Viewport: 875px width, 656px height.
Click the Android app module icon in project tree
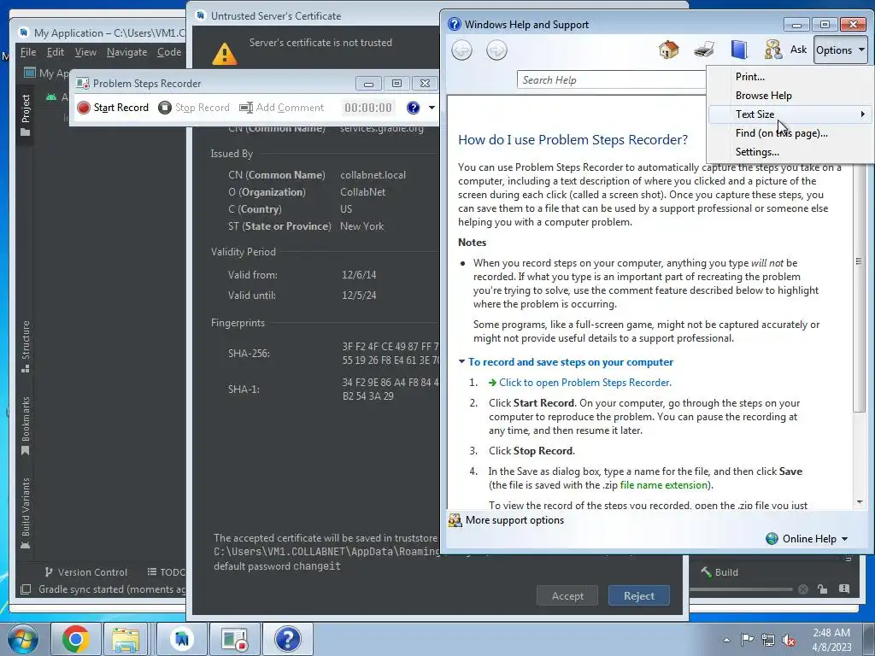pyautogui.click(x=51, y=97)
